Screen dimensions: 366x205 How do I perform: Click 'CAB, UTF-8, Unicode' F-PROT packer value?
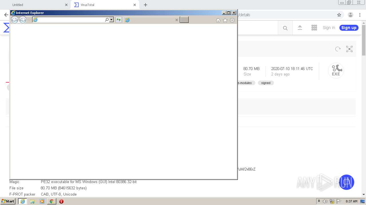coord(59,194)
